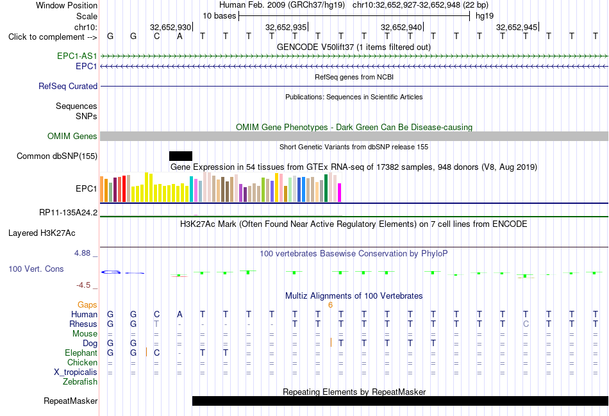Click base A in the reference sequence row

(x=179, y=36)
